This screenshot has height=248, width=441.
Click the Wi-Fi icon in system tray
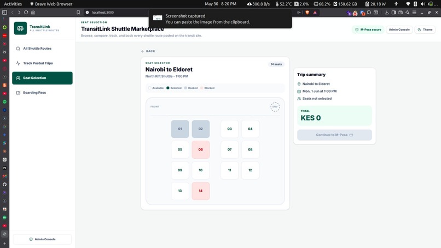pos(408,4)
